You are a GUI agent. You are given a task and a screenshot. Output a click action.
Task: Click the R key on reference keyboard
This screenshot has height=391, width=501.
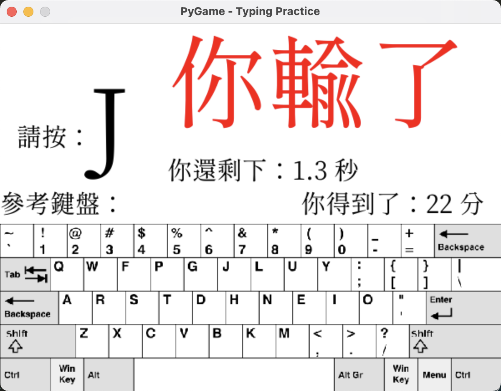pos(109,308)
